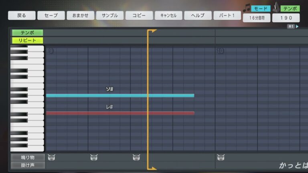Viewport: 308px width, 173px height.
Task: Toggle the green テンポ track label
Action: click(x=27, y=33)
